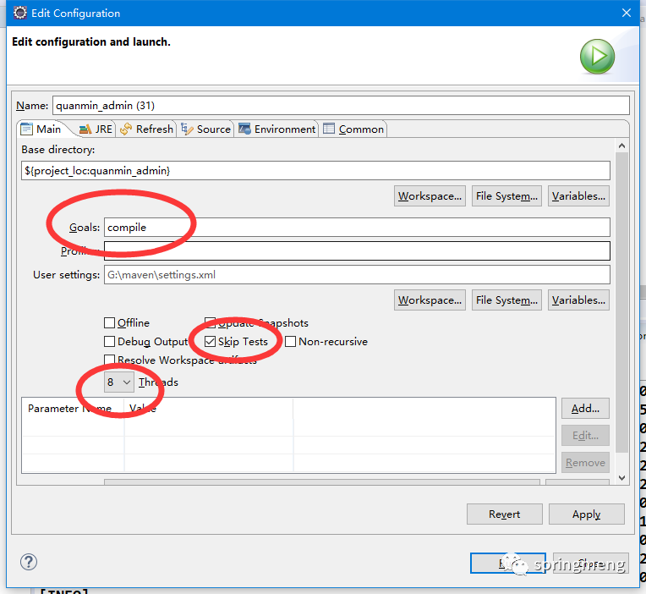
Task: Click the Parameter Name column header
Action: [x=73, y=409]
